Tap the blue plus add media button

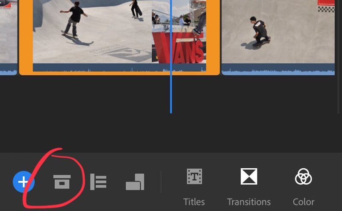(24, 182)
